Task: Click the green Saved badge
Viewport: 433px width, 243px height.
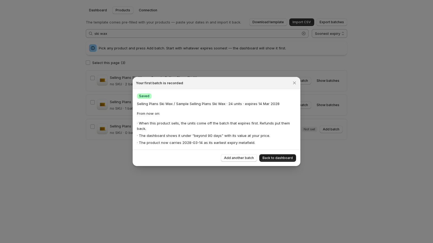Action: point(144,96)
